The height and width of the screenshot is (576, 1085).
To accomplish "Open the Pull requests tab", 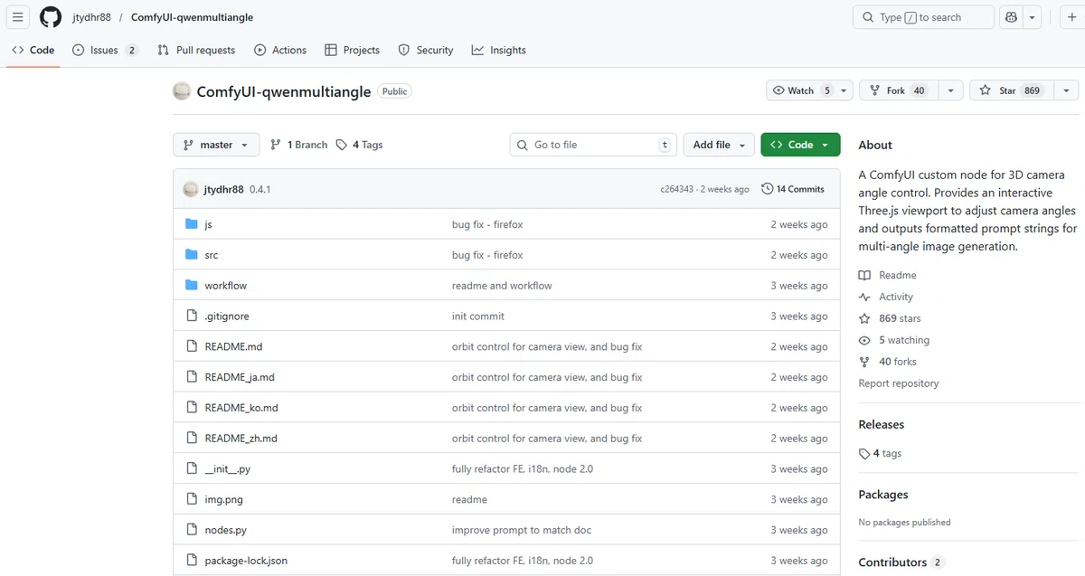I will [196, 51].
